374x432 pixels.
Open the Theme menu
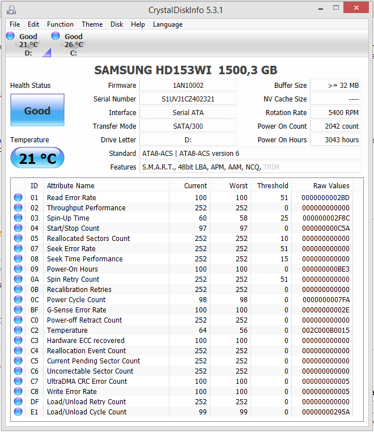92,24
